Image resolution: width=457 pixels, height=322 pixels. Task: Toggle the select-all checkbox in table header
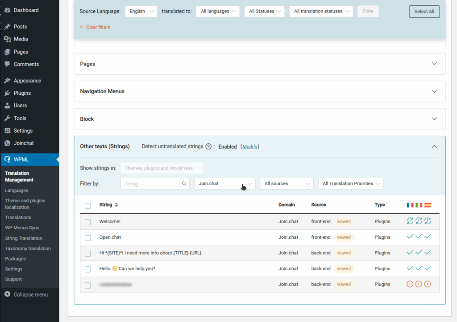pyautogui.click(x=88, y=205)
